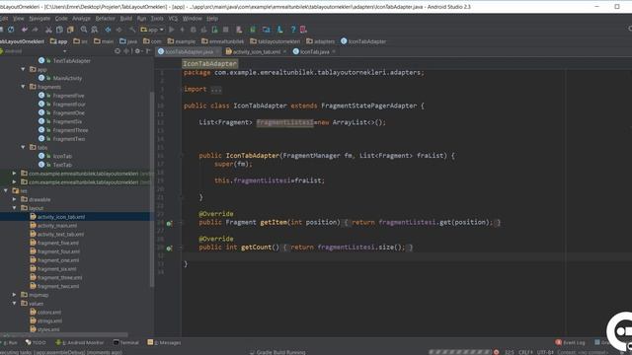This screenshot has width=632, height=355.
Task: Expand the folded import statements
Action: 216,90
